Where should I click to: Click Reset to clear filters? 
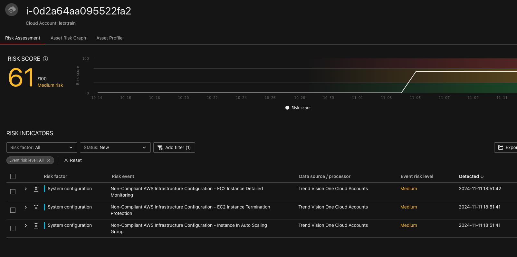click(73, 160)
